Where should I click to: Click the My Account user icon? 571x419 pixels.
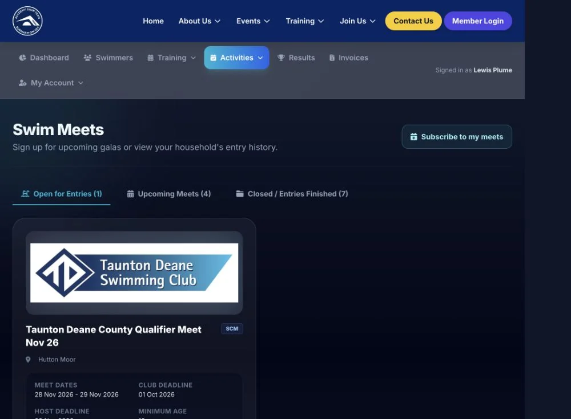(23, 83)
